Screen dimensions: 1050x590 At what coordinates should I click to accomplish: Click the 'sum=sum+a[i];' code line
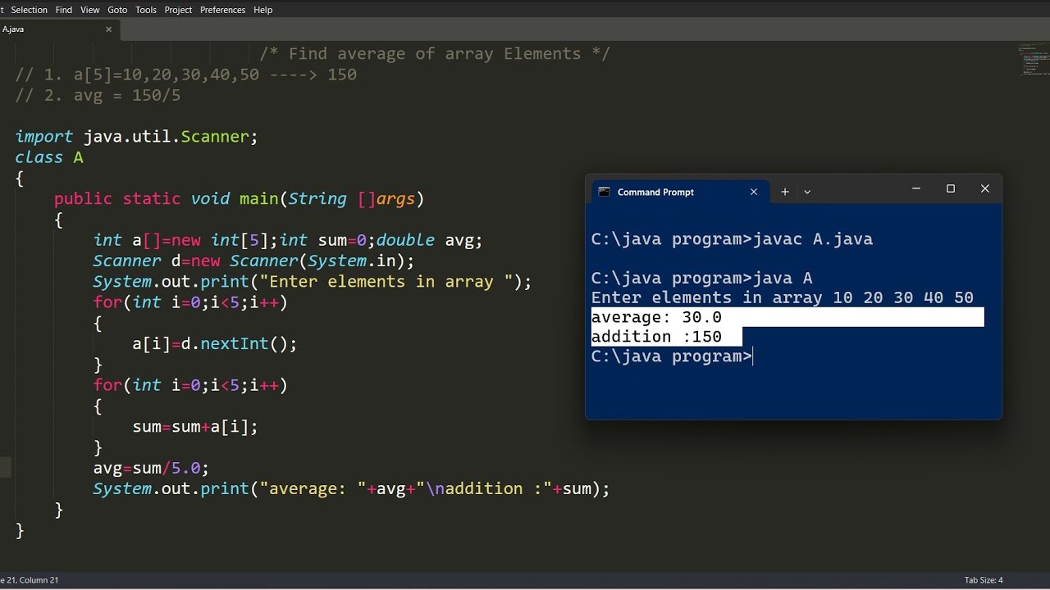[x=195, y=427]
